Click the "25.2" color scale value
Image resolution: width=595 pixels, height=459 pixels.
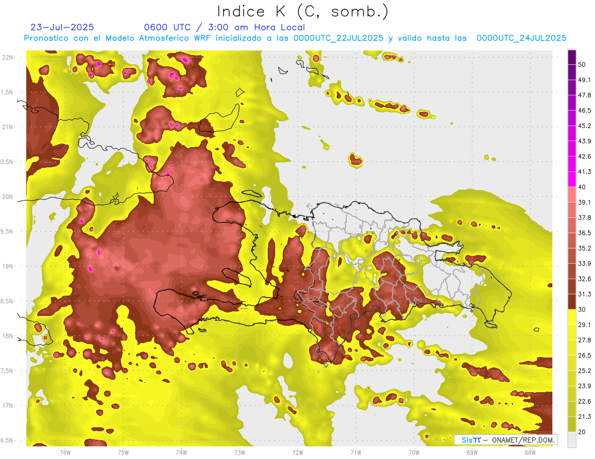click(x=585, y=371)
